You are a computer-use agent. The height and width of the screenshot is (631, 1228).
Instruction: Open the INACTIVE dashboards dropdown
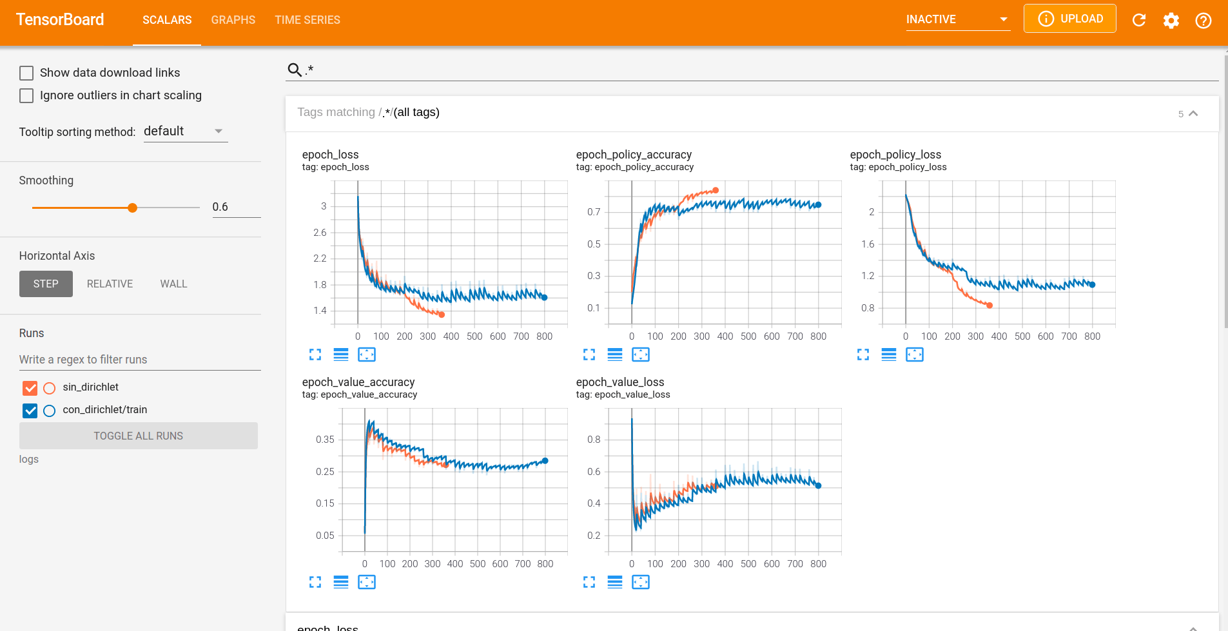point(957,19)
